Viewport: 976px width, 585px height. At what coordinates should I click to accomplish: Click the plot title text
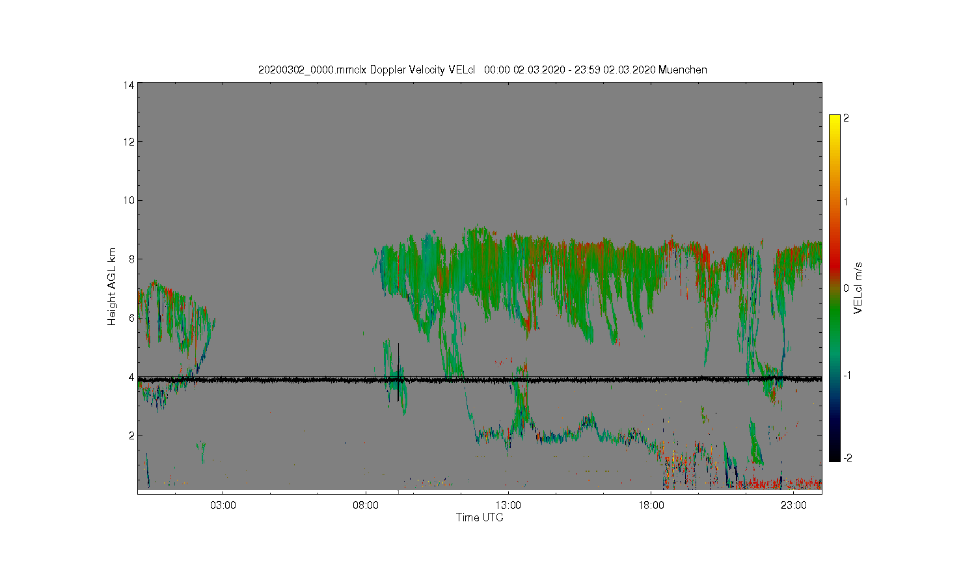483,70
